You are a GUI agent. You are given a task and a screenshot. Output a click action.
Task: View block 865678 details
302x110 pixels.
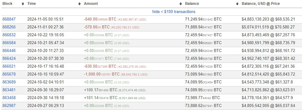[x=9, y=74]
